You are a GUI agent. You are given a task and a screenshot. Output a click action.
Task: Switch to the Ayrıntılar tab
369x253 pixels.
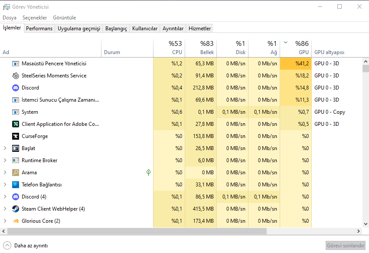(x=173, y=29)
